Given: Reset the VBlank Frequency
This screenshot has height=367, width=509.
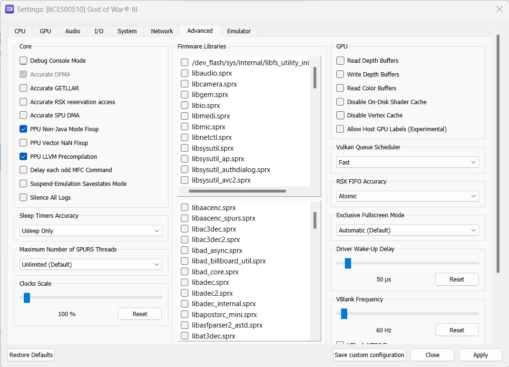Looking at the screenshot, I should click(x=457, y=330).
